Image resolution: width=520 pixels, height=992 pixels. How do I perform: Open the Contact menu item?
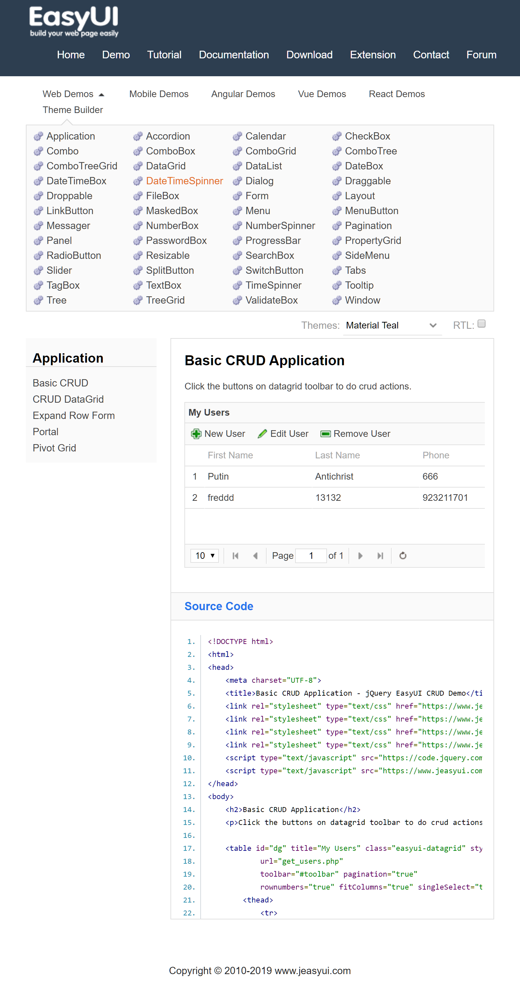(431, 55)
